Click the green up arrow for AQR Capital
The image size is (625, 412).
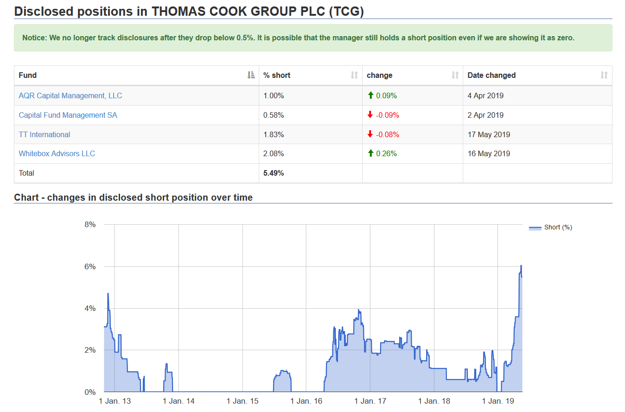pos(370,95)
